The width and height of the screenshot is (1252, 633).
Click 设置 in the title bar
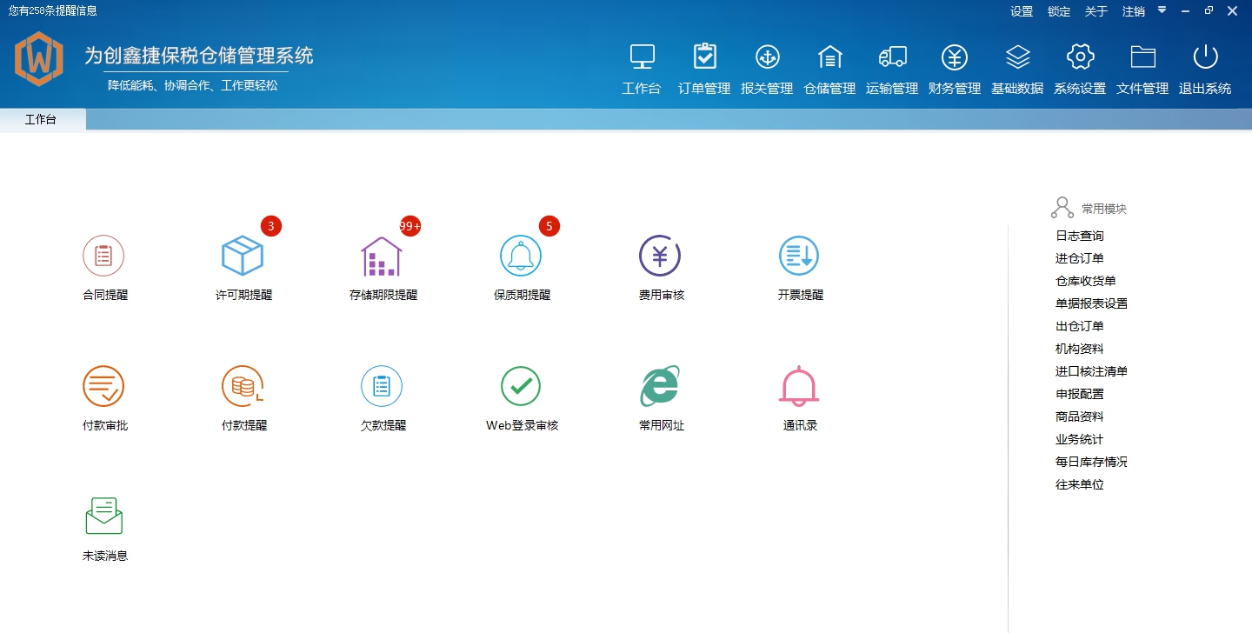coord(1022,11)
